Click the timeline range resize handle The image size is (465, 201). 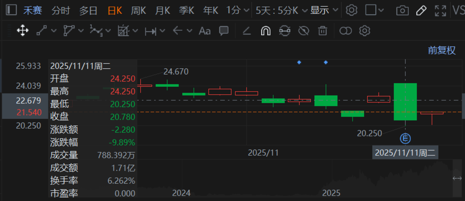click(457, 178)
